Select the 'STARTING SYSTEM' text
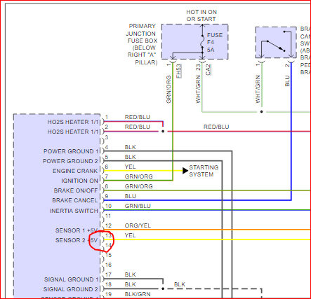Screen dimensions: 311x299 pyautogui.click(x=204, y=171)
